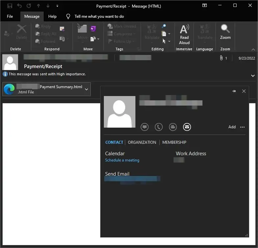Switch to ORGANIZATION tab in contact card
Image resolution: width=258 pixels, height=248 pixels.
click(x=142, y=142)
